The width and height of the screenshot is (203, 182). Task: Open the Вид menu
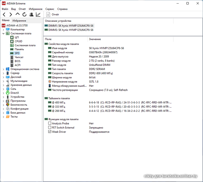pyautogui.click(x=13, y=9)
